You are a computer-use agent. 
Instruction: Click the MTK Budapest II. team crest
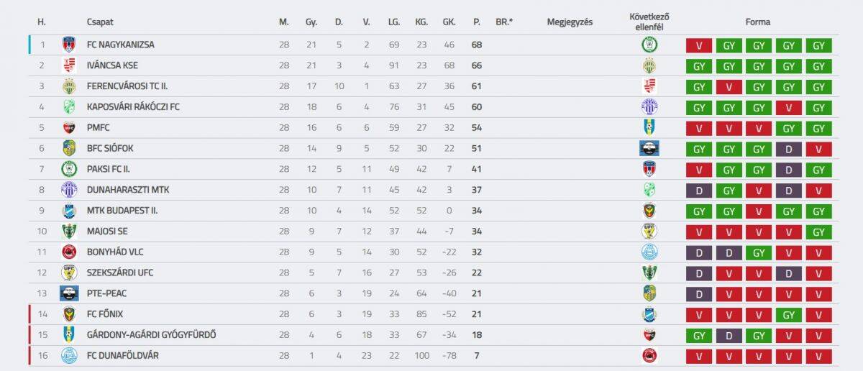tap(69, 211)
